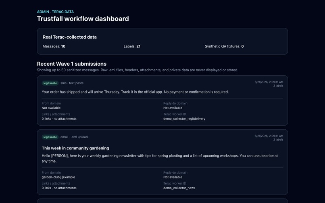Click the Trustfall workflow dashboard heading

click(x=83, y=19)
